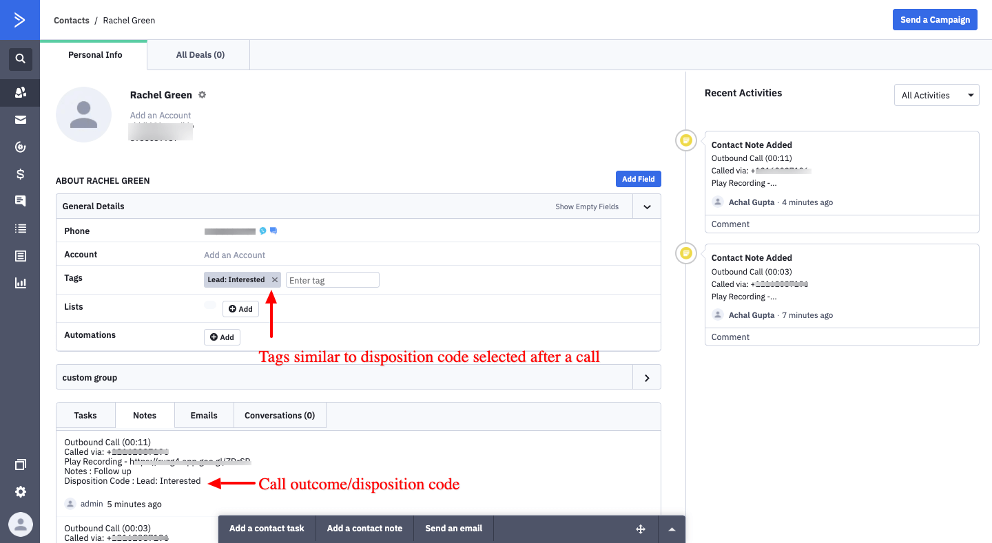Click Outbound Call (00:11) in Recent Activities
Viewport: 992px width, 543px height.
pos(752,158)
